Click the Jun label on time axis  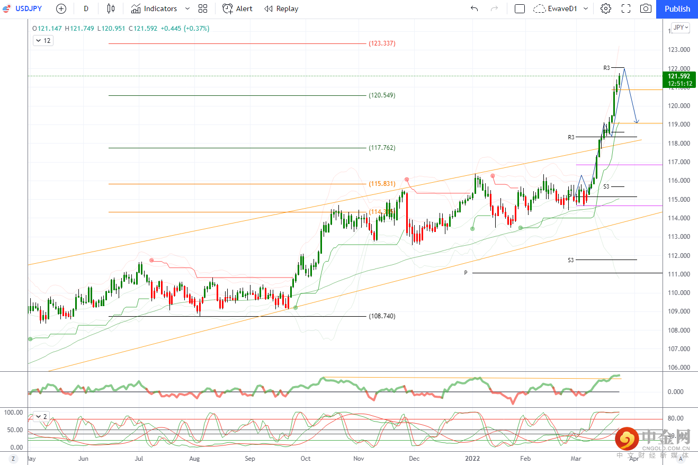coord(83,459)
